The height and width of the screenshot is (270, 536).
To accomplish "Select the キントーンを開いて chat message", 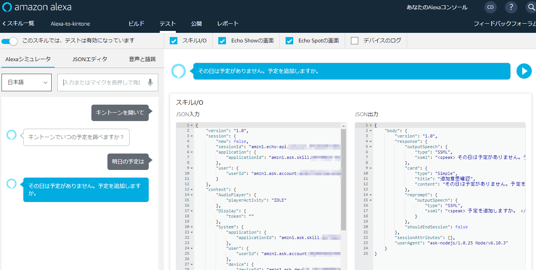I will point(120,113).
